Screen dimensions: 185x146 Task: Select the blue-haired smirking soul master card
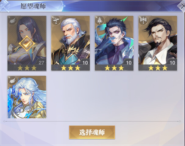click(x=114, y=43)
